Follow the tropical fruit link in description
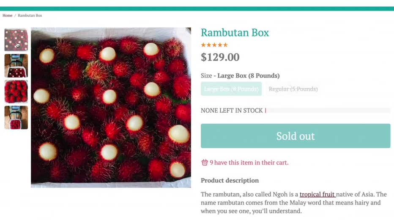 [317, 194]
